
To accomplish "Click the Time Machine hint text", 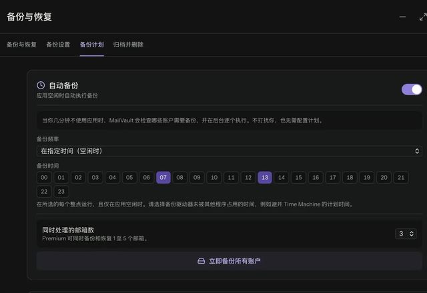I will 195,204.
